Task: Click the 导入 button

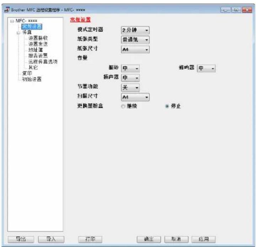Action: tap(51, 239)
